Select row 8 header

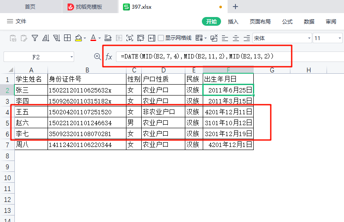click(x=7, y=156)
